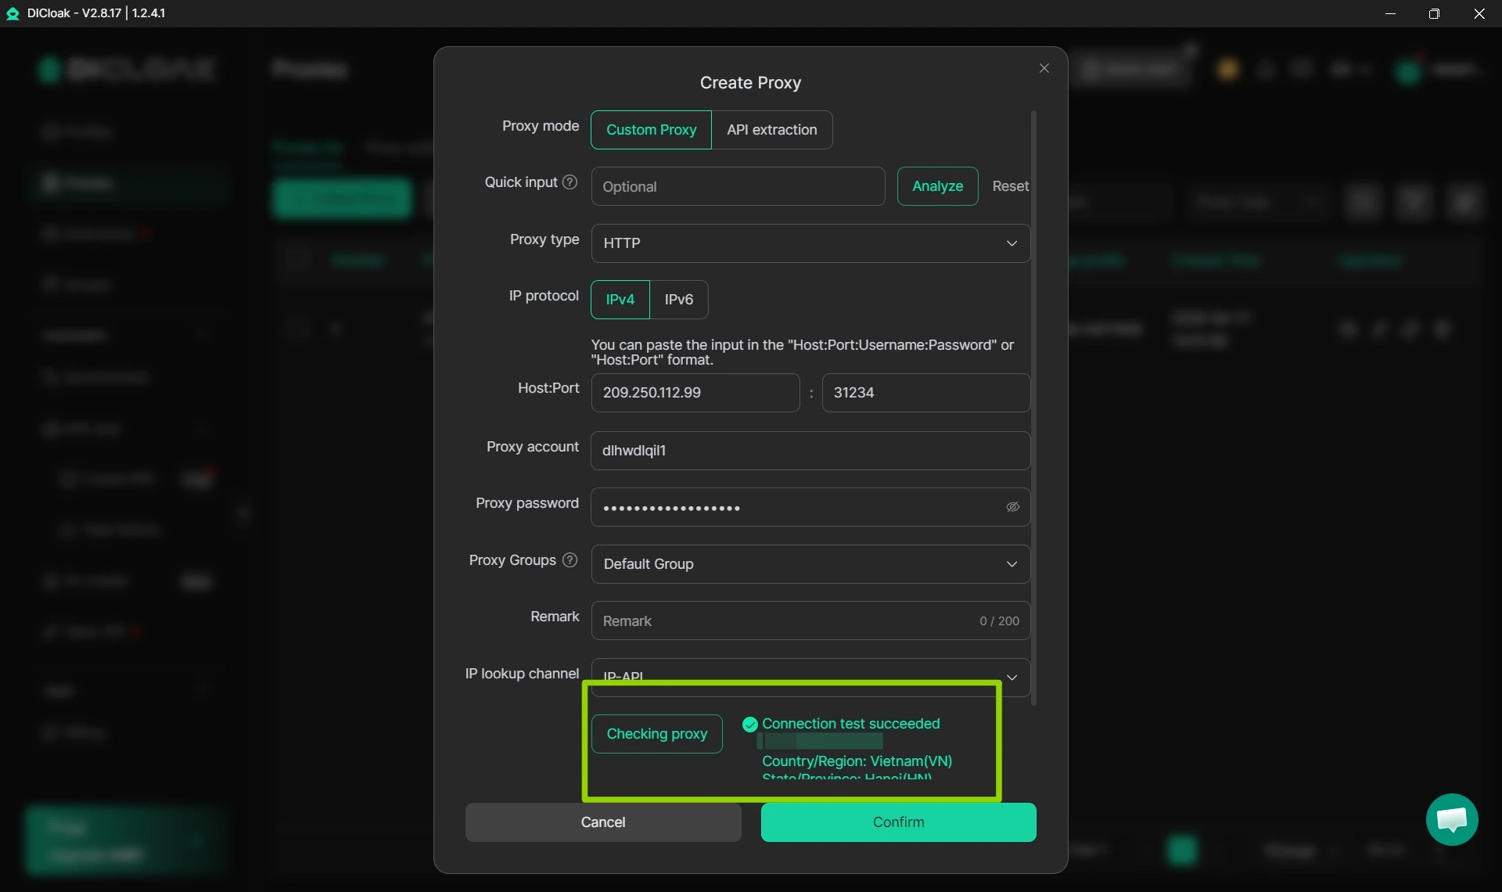The height and width of the screenshot is (892, 1502).
Task: Click the Cancel button
Action: (x=602, y=822)
